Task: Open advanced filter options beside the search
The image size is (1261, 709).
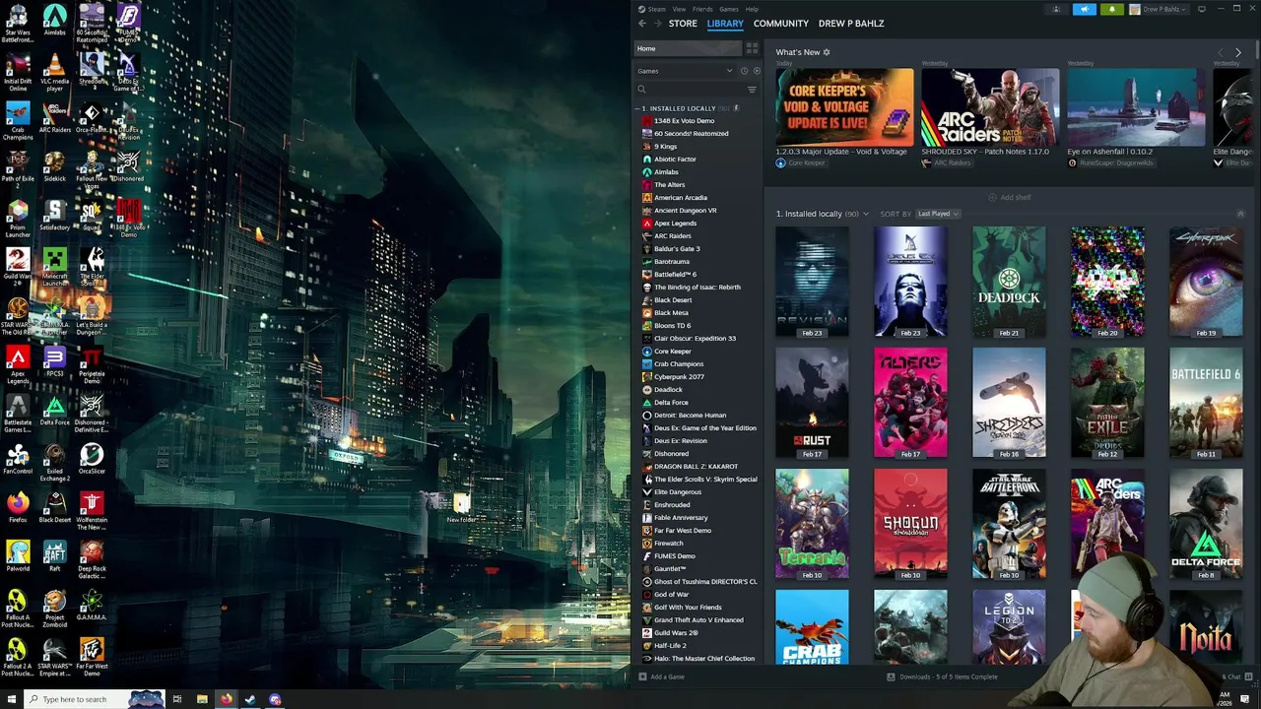Action: pyautogui.click(x=752, y=90)
